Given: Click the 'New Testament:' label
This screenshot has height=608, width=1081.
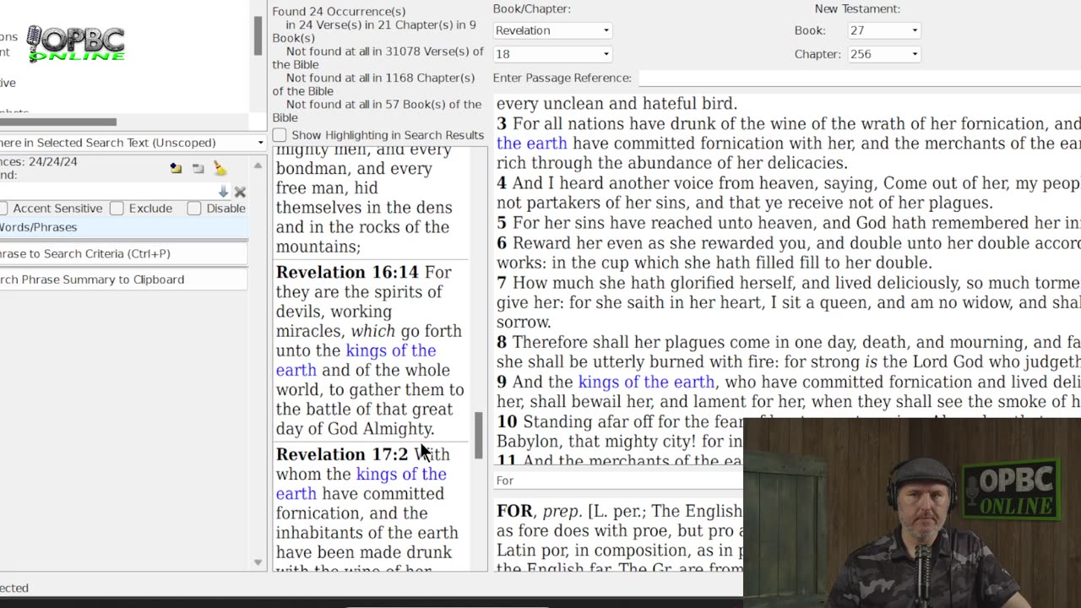Looking at the screenshot, I should click(x=857, y=8).
